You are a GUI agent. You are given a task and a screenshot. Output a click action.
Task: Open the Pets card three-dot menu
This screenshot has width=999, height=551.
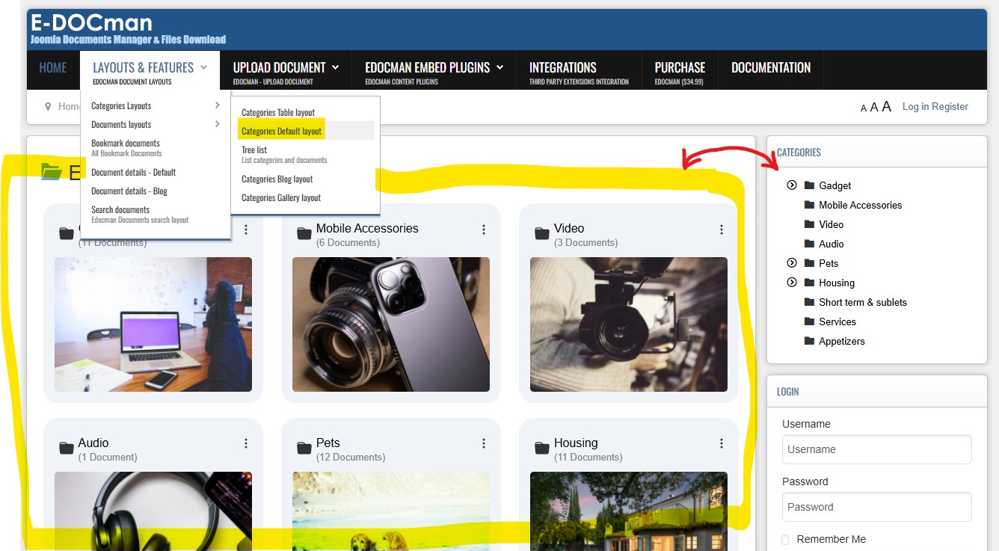click(484, 444)
